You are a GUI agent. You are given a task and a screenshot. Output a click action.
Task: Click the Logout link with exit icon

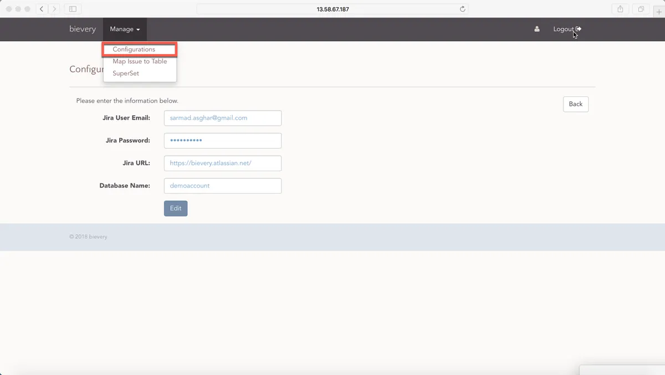click(567, 29)
